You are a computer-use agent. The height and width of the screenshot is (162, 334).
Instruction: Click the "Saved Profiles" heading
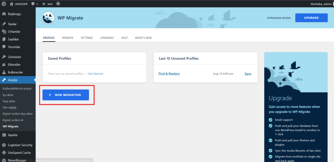[x=59, y=58]
